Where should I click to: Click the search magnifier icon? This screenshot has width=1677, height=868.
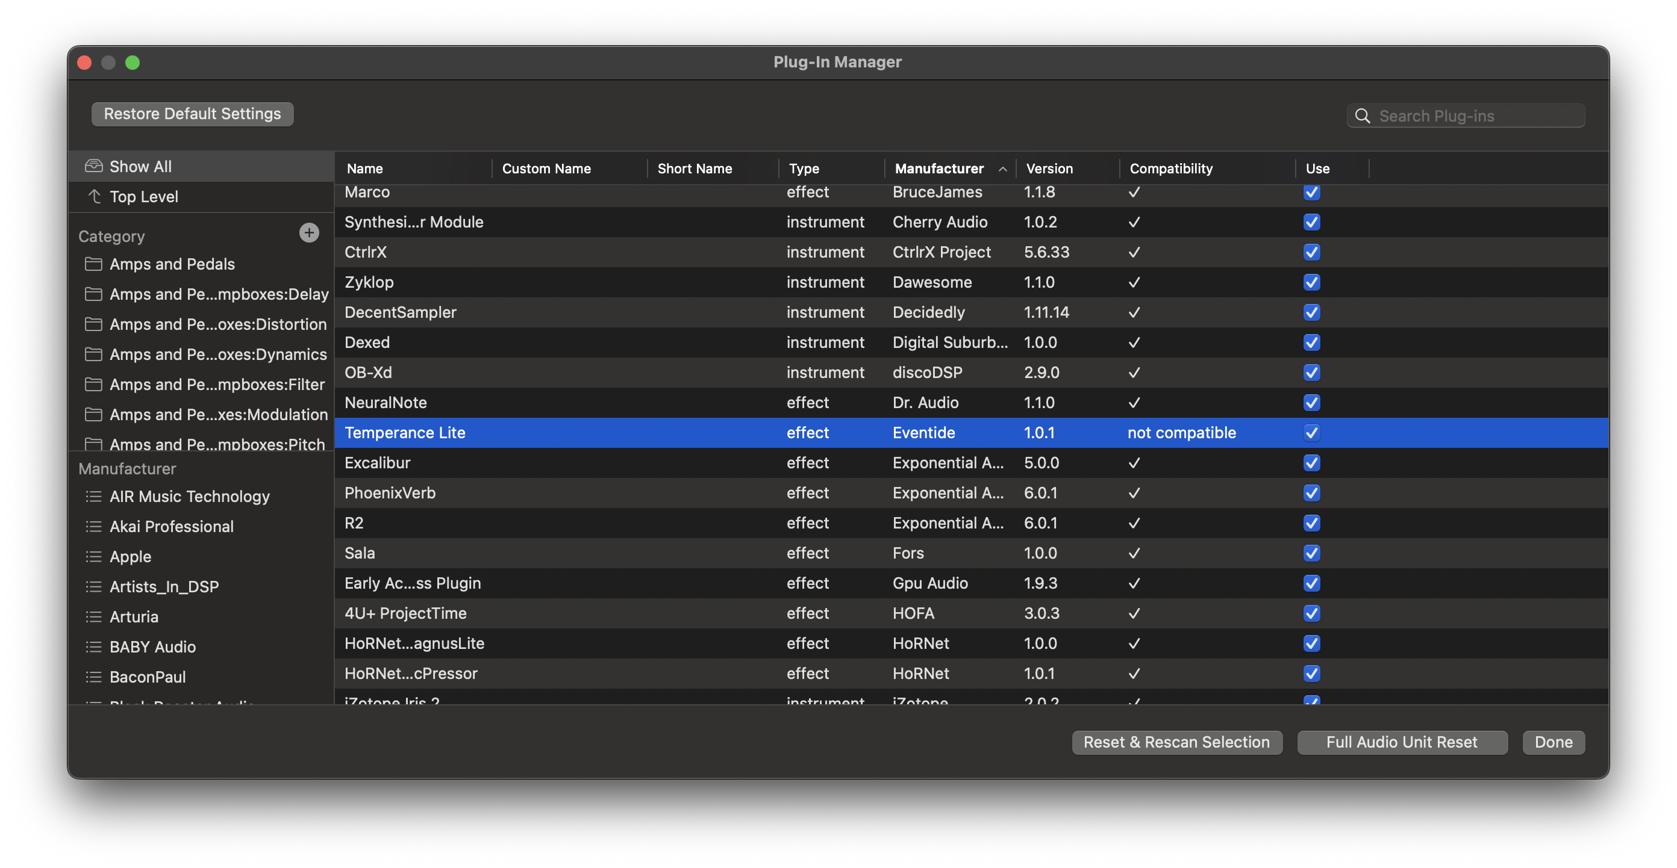[1362, 116]
